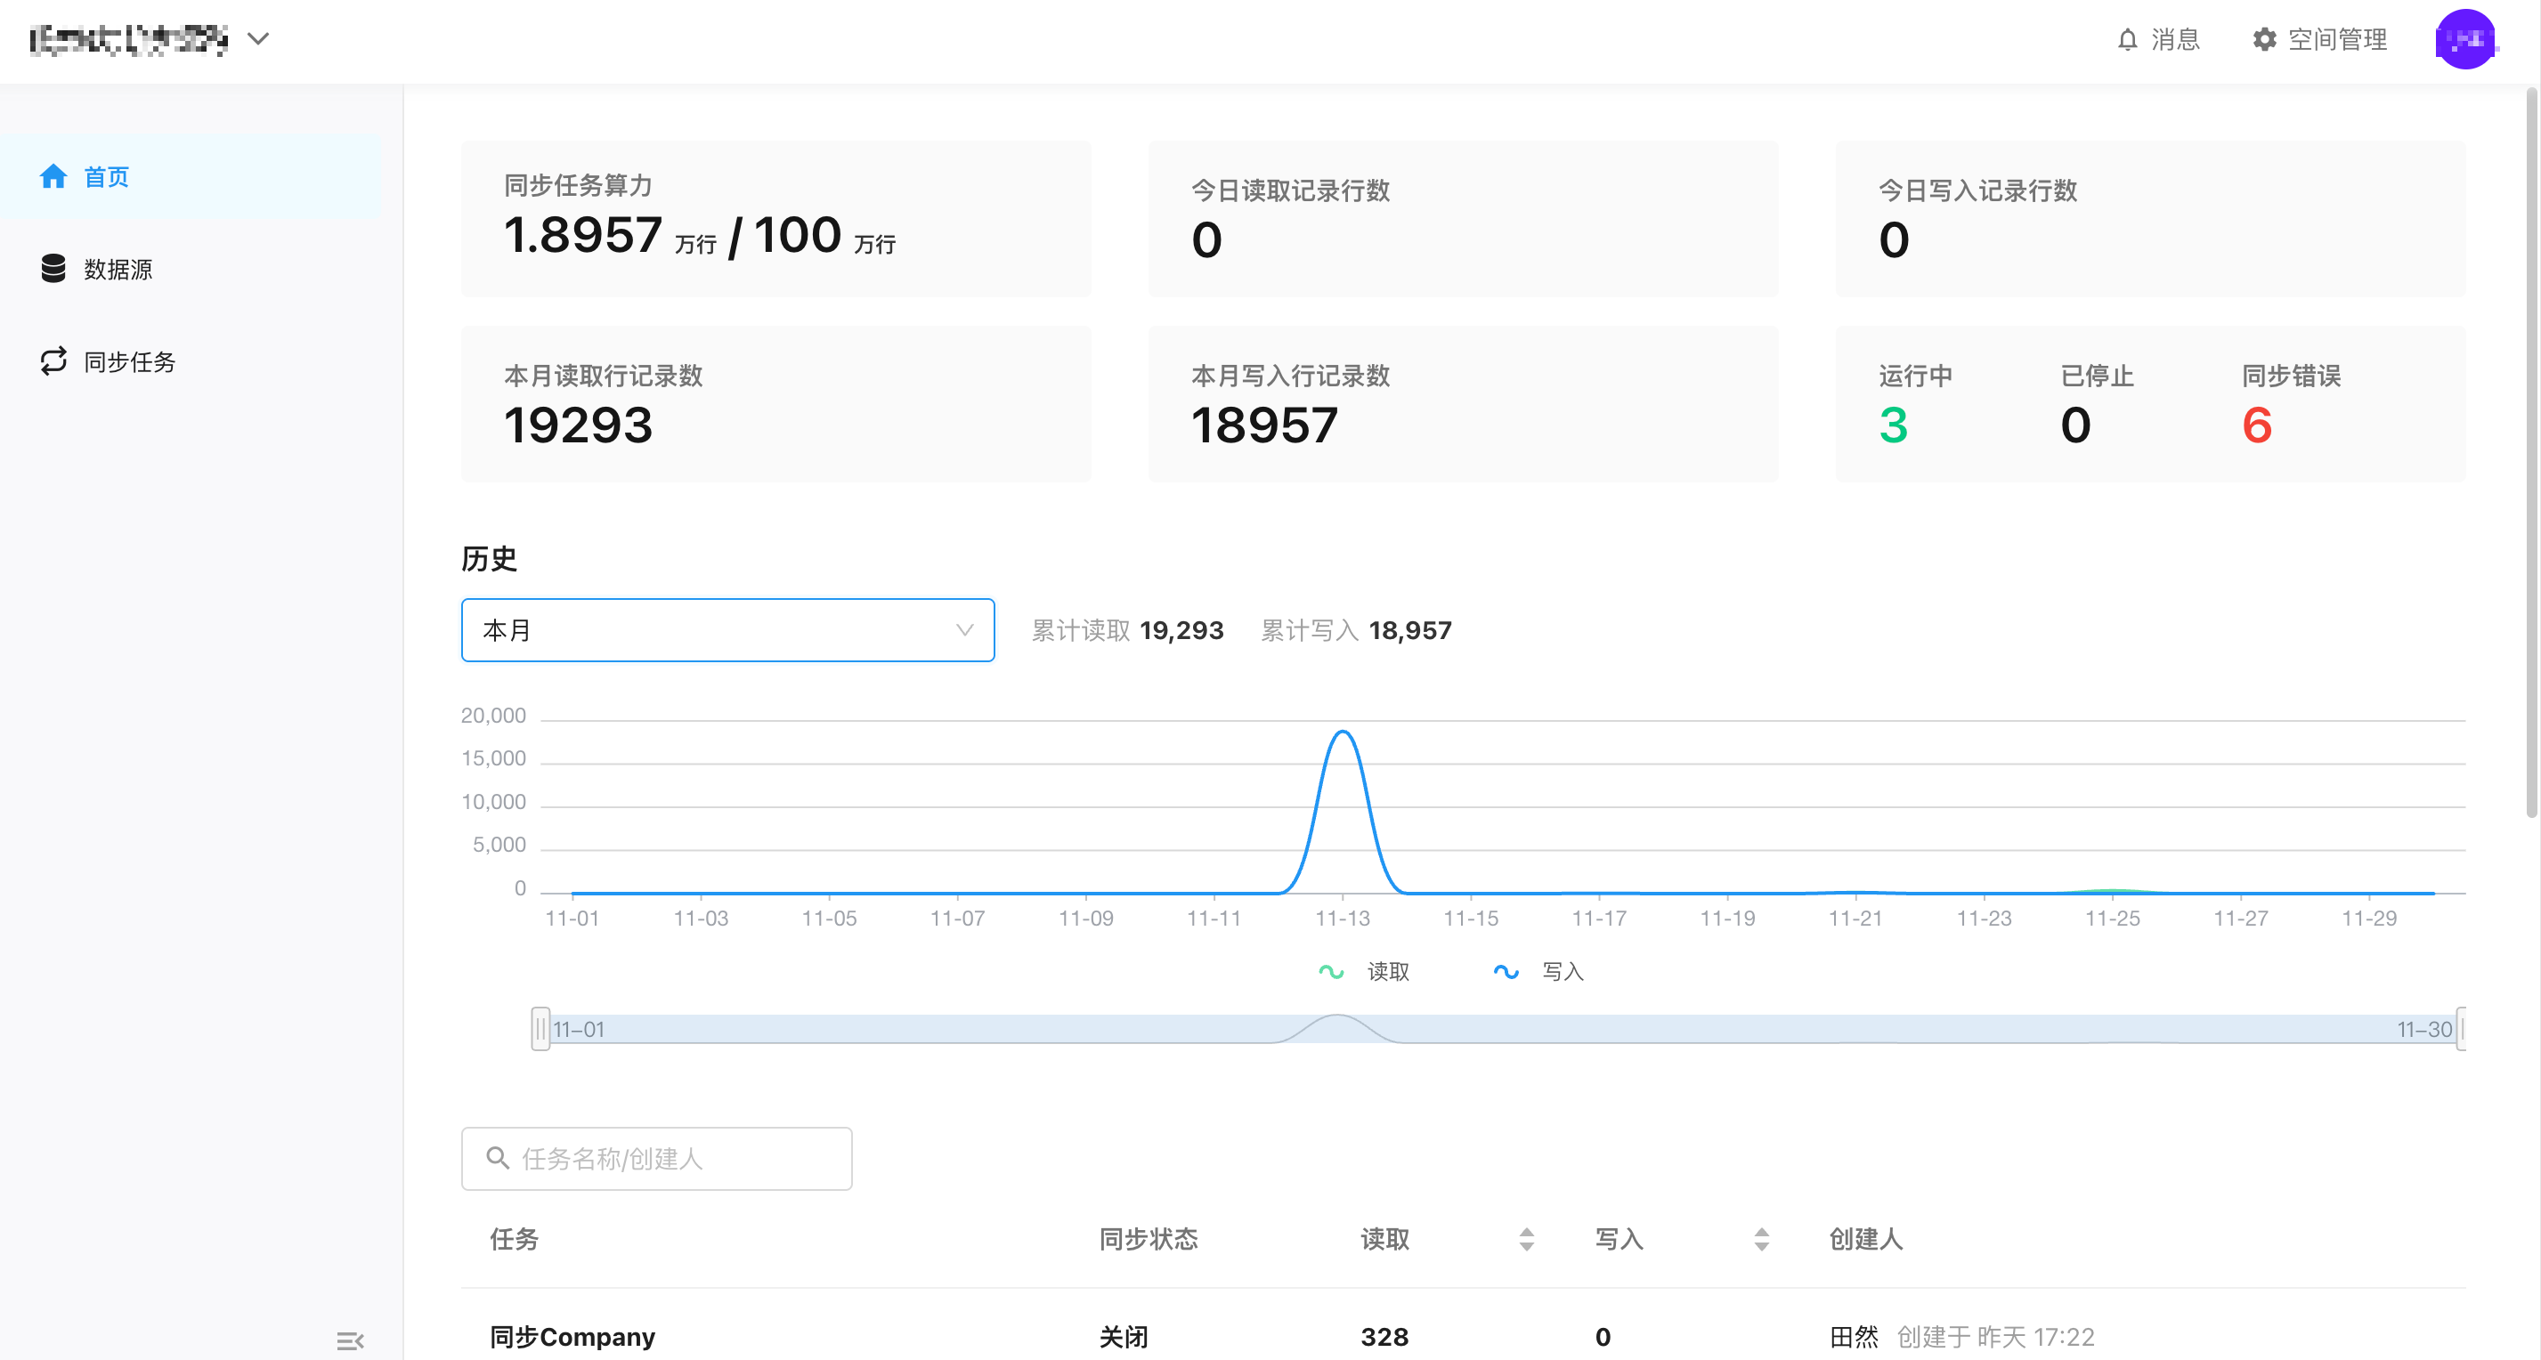The height and width of the screenshot is (1360, 2541).
Task: Sort table by 读取 column arrows
Action: pyautogui.click(x=1526, y=1240)
